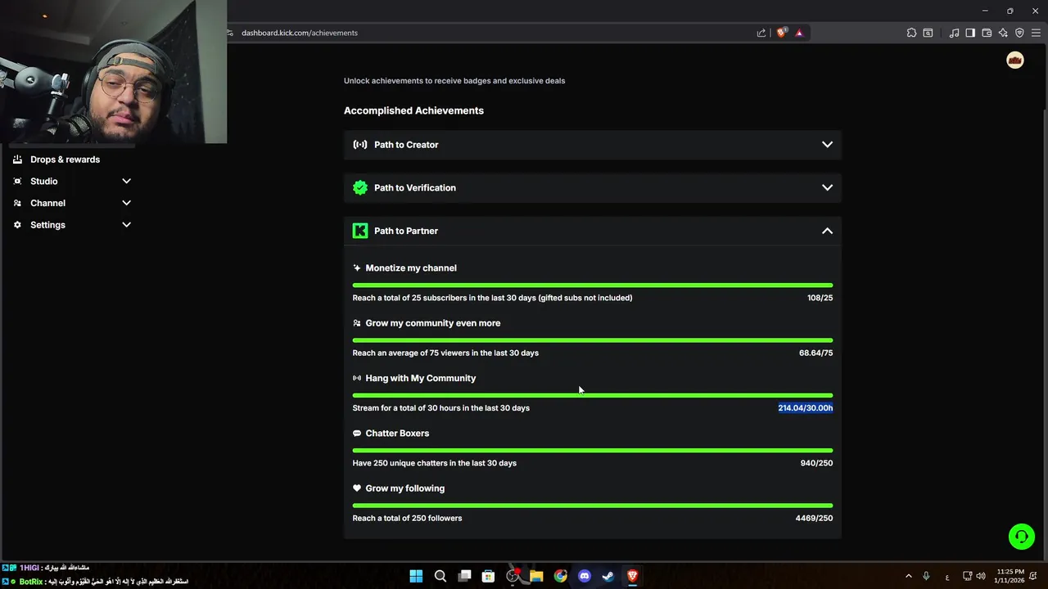Click the Brave Rewards triangle icon
This screenshot has width=1048, height=589.
coord(799,33)
